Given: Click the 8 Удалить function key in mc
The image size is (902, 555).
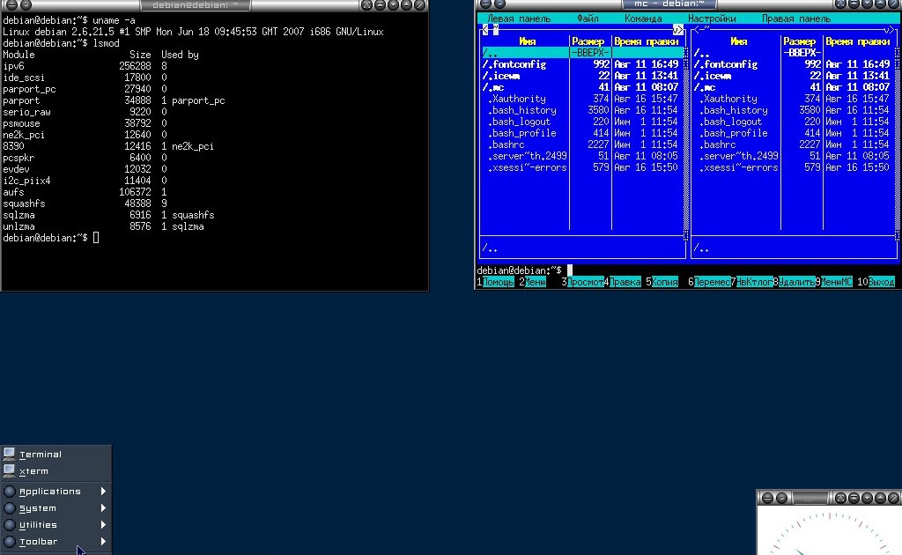Looking at the screenshot, I should (x=794, y=282).
